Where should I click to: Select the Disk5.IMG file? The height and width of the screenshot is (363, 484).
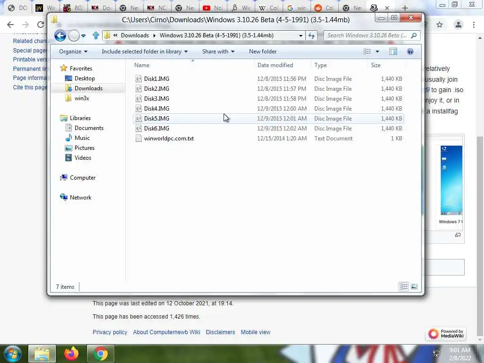(x=268, y=119)
